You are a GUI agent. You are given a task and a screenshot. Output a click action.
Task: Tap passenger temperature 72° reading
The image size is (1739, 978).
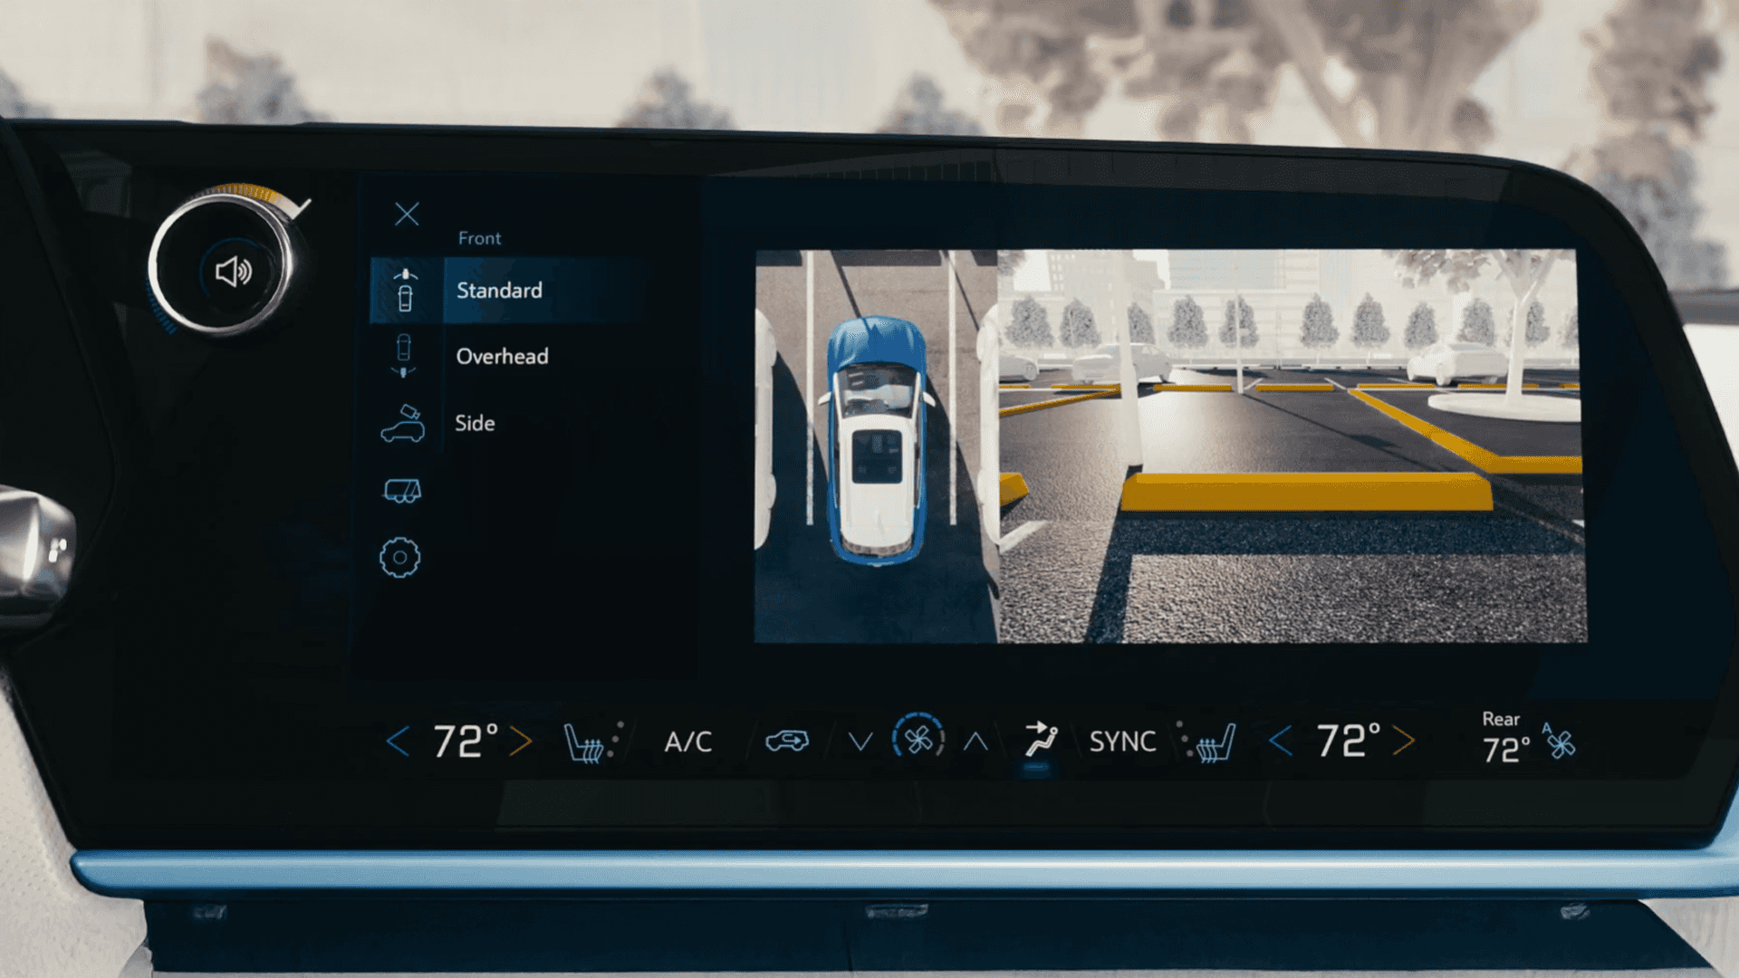pyautogui.click(x=1349, y=741)
